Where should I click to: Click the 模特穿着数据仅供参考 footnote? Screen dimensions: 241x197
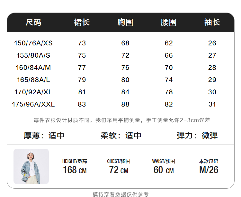point(121,194)
